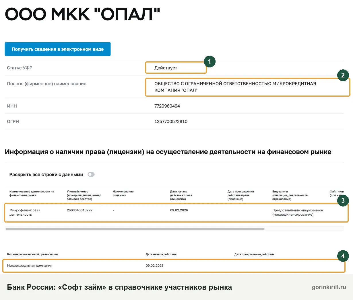Viewport: 353px width, 300px height.
Task: Click the 'ОГРН' row label
Action: 13,122
